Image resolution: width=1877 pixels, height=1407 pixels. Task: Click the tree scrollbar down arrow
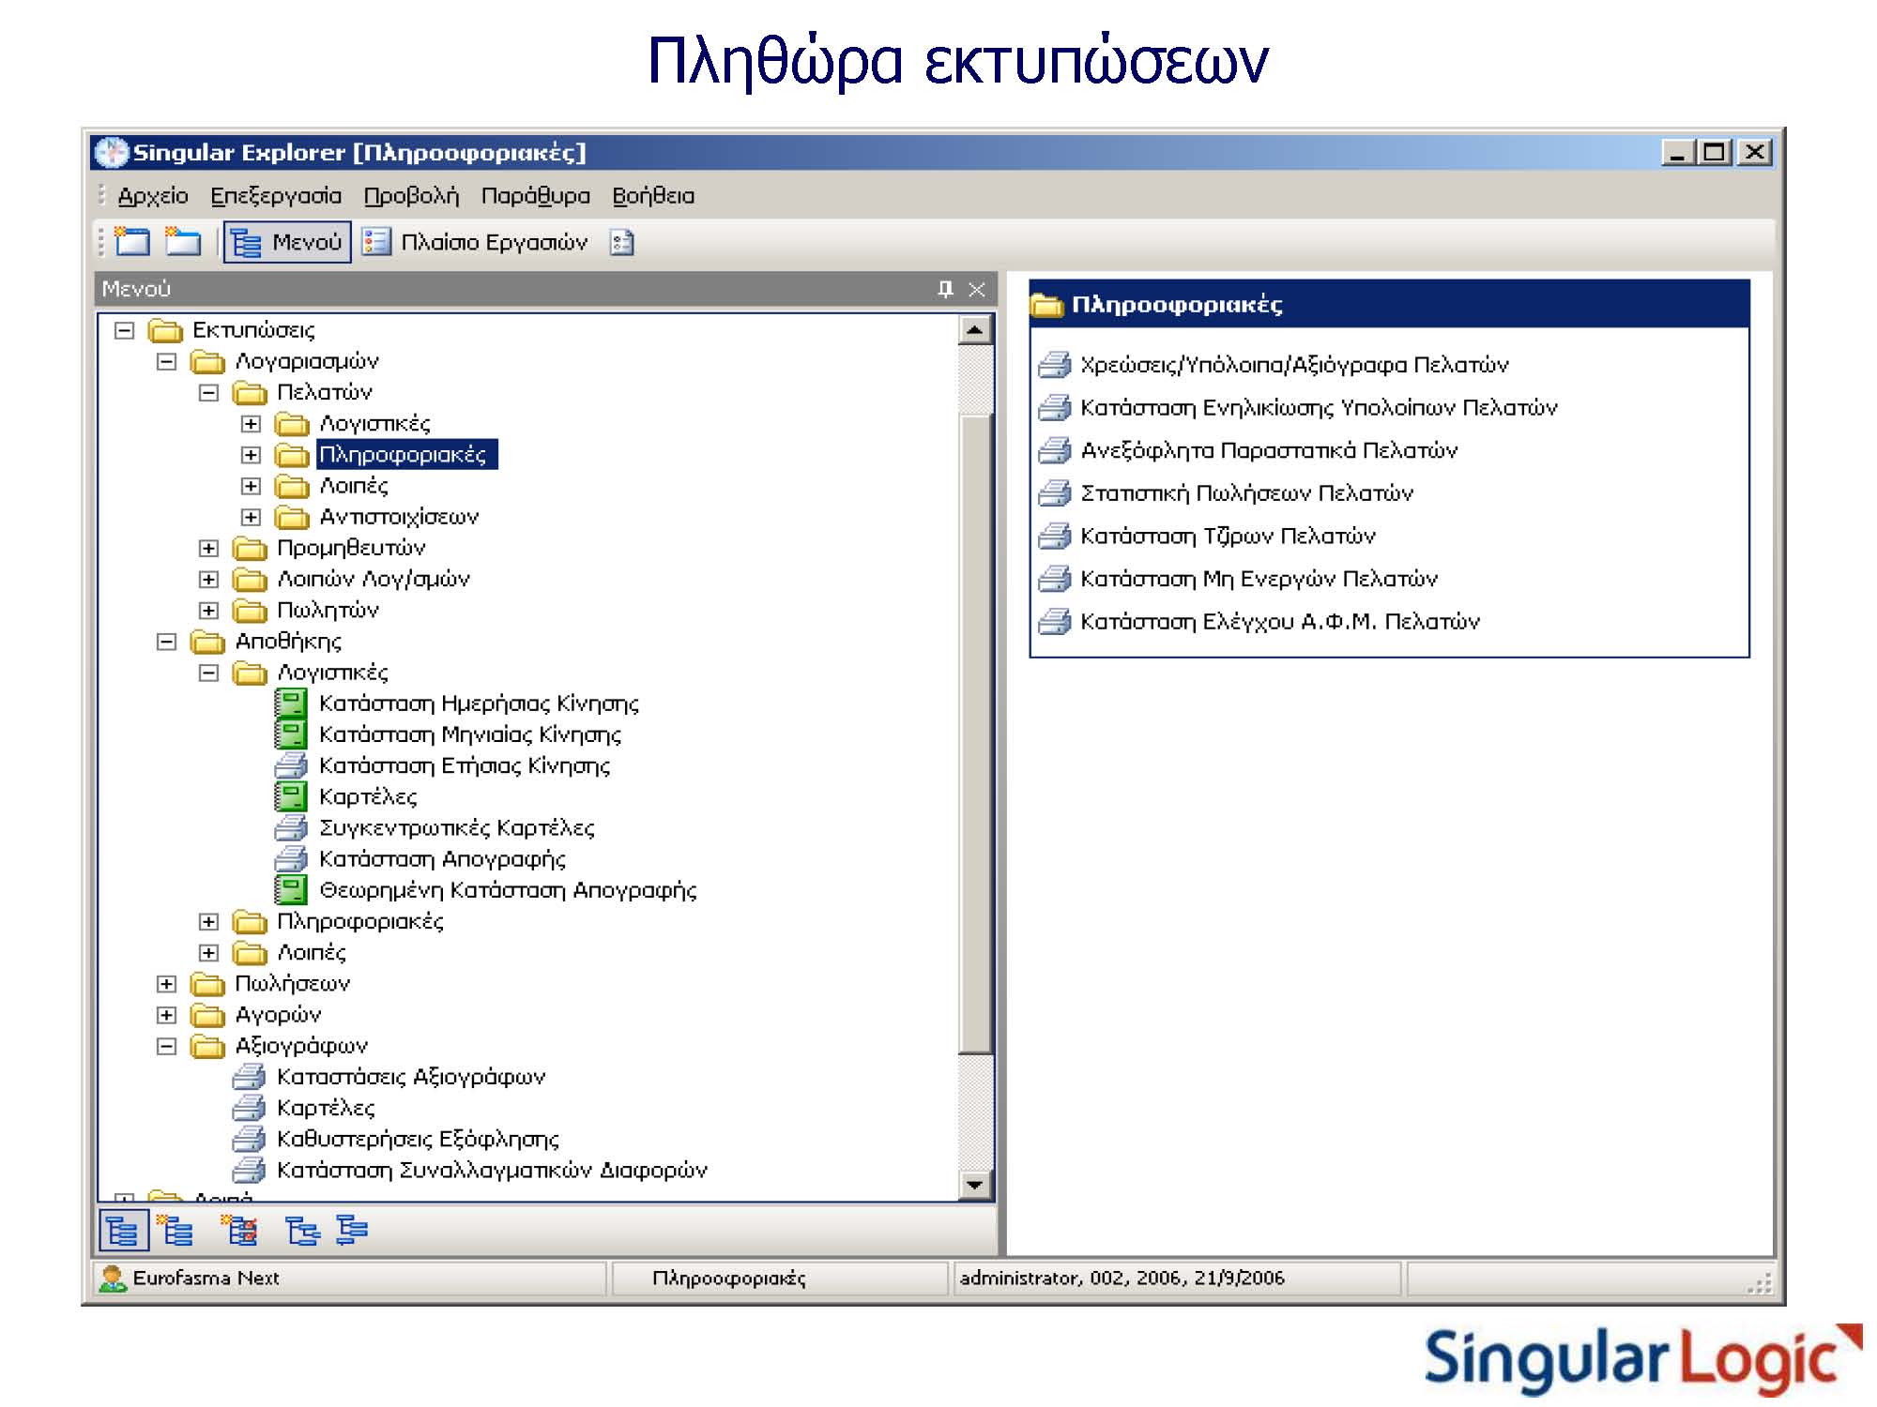[975, 1185]
